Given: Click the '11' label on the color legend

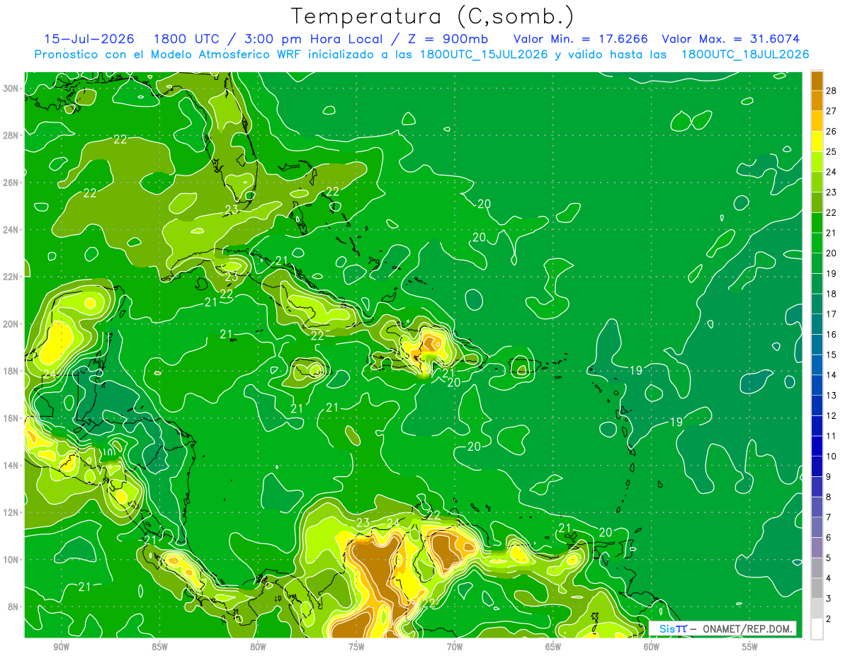Looking at the screenshot, I should click(831, 436).
